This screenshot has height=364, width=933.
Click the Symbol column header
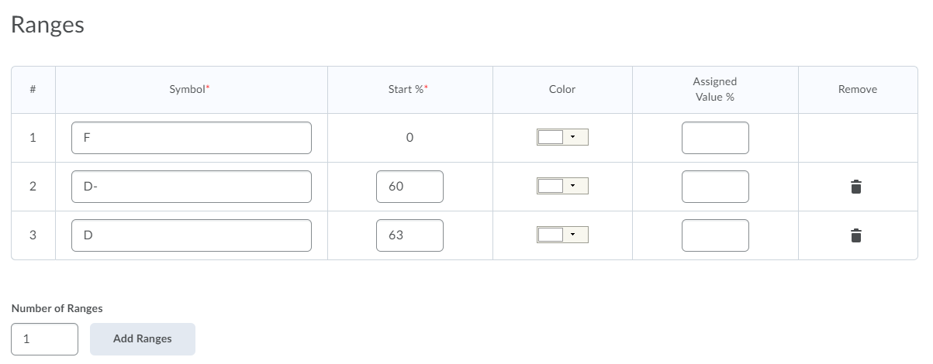pos(189,90)
